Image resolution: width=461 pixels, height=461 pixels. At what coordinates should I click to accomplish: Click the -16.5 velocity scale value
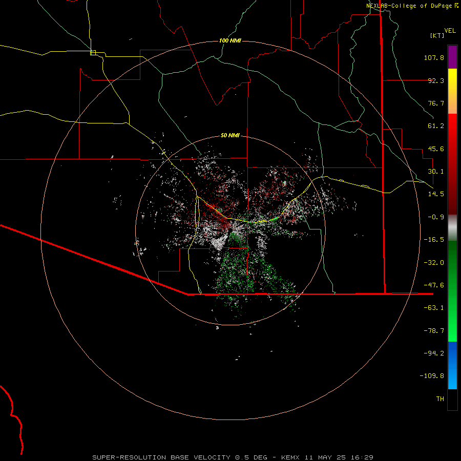coord(434,240)
